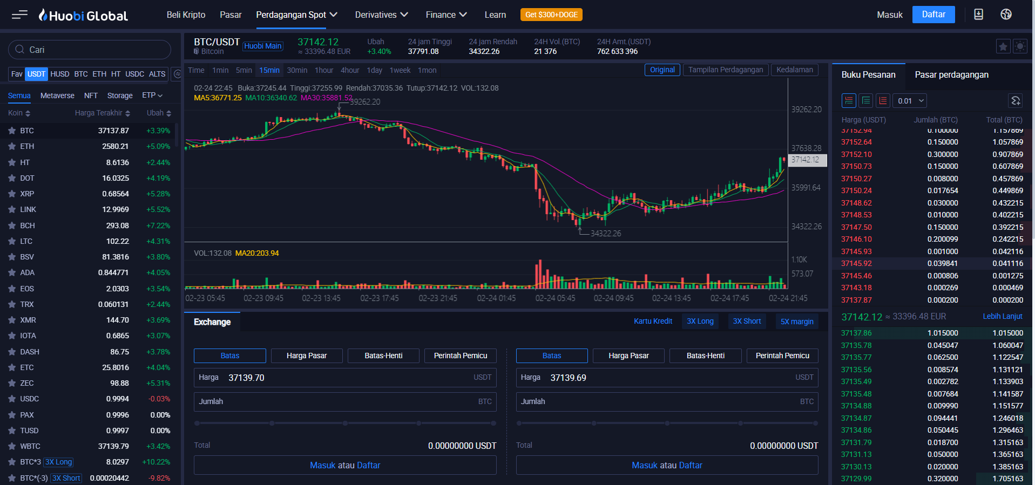Expand the ETP category dropdown

click(x=152, y=95)
